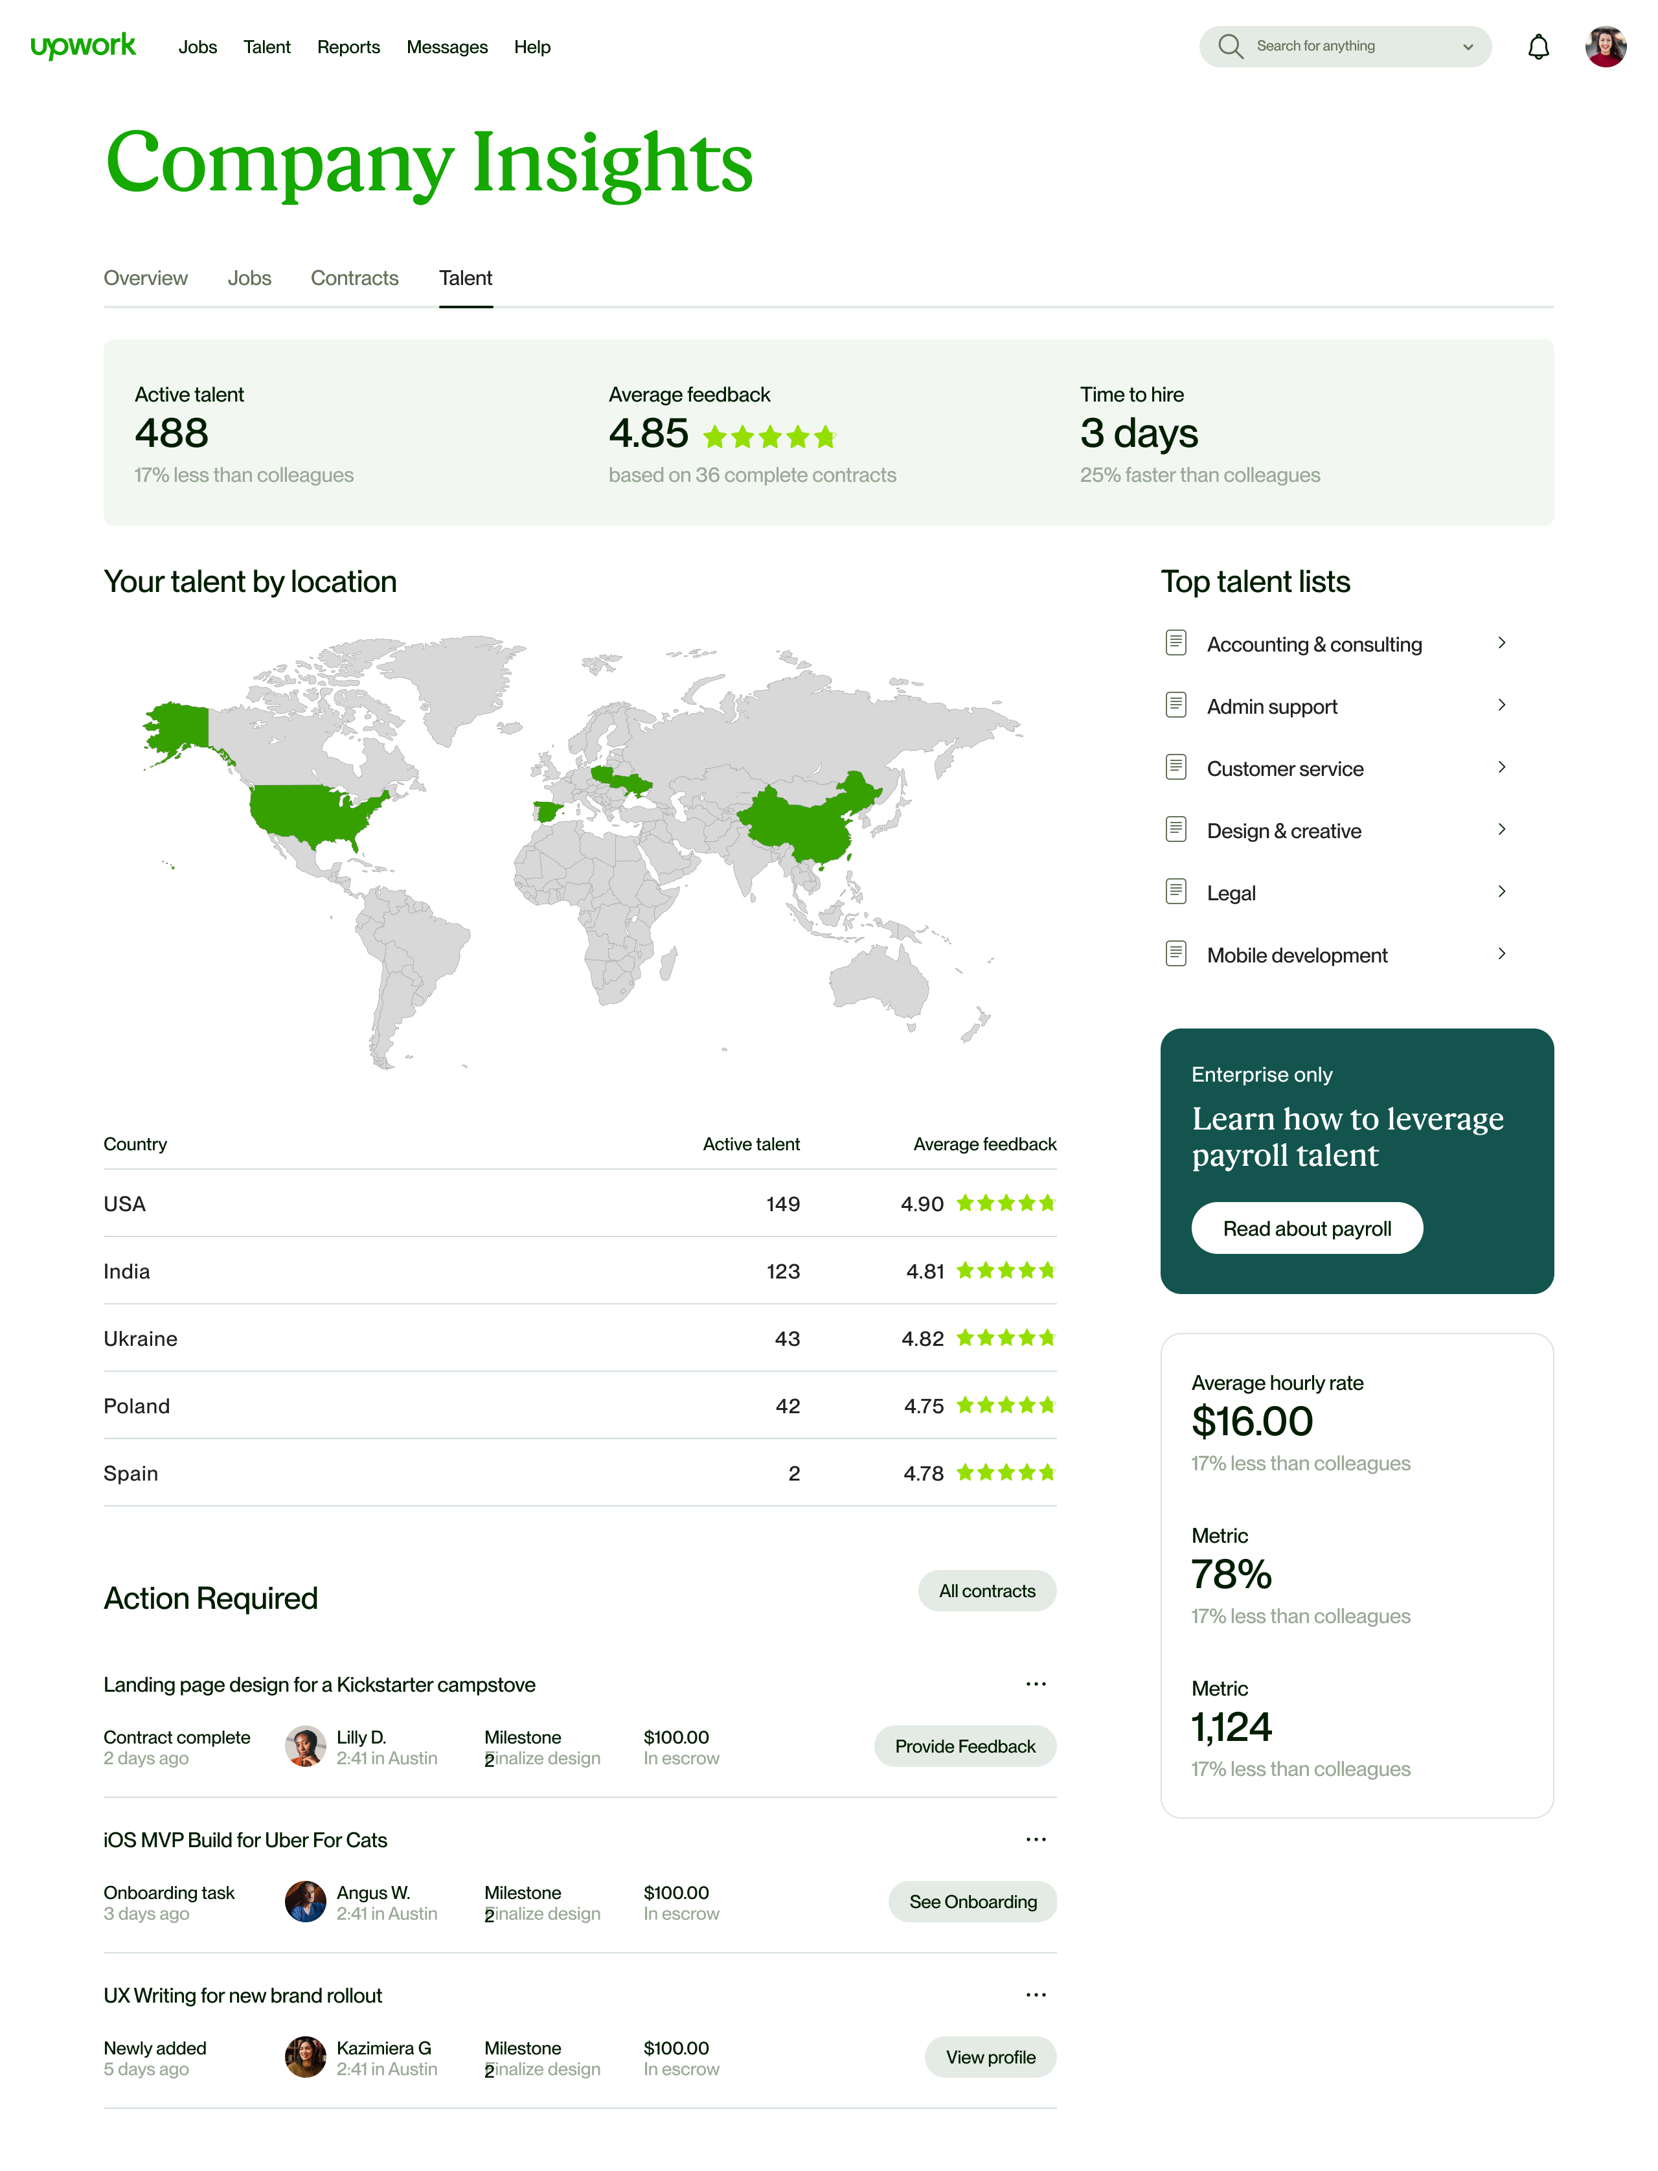Select the Talent tab under Company Insights
Screen dimensions: 1658x2171
(466, 278)
